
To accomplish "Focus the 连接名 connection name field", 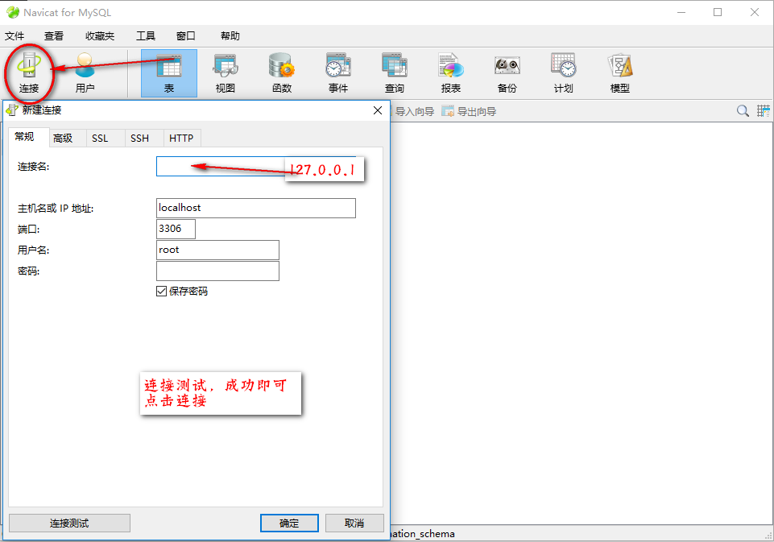I will [x=255, y=167].
